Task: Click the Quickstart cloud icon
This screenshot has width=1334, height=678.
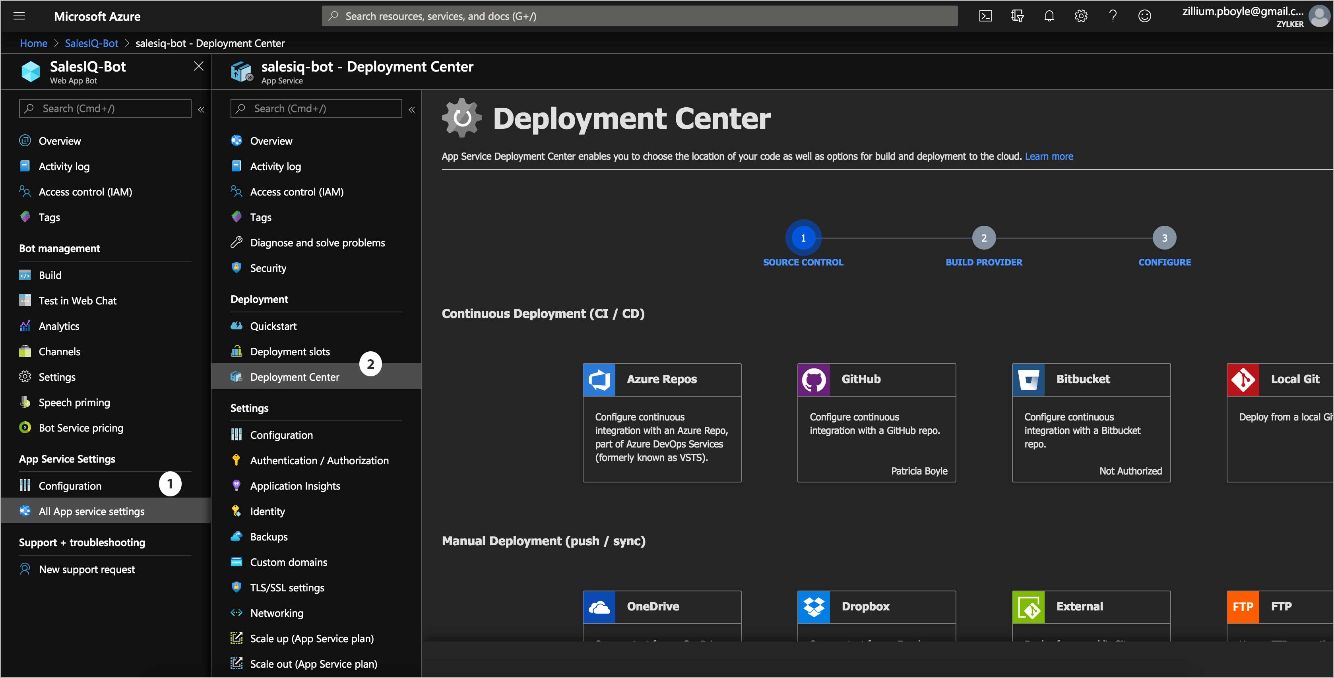Action: tap(236, 326)
